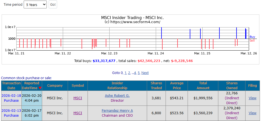The image size is (261, 121).
Task: Click the red sort arrow in Reported DateTime
Action: 40,88
